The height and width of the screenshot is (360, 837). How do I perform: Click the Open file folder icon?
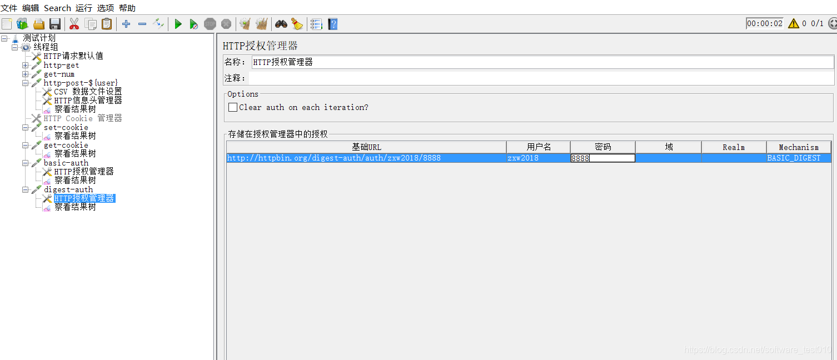(x=38, y=24)
